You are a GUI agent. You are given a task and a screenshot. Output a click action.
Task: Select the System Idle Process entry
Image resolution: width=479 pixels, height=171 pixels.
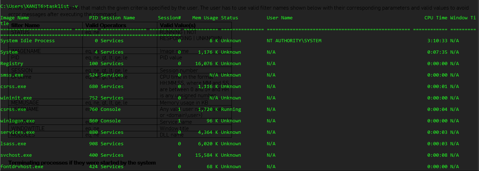(x=28, y=41)
